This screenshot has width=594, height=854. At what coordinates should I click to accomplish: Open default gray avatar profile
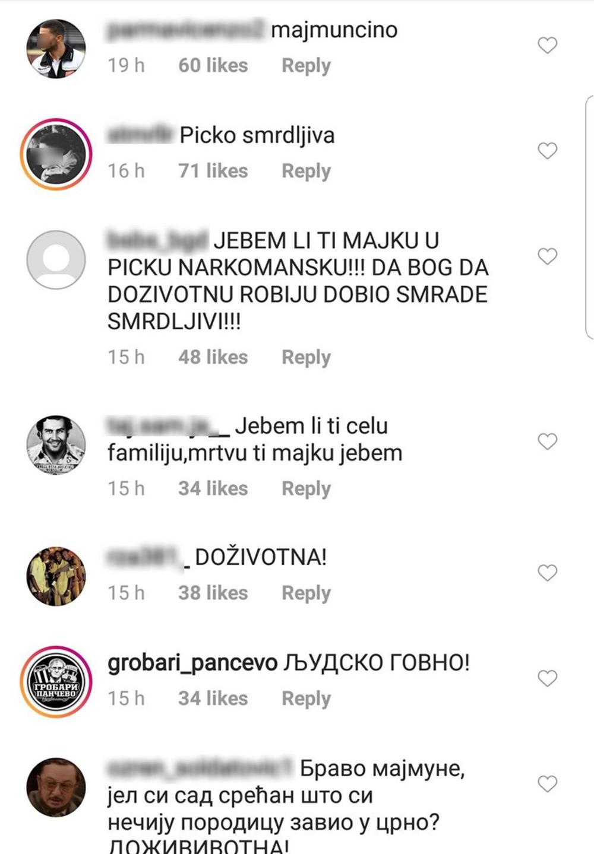tap(56, 260)
